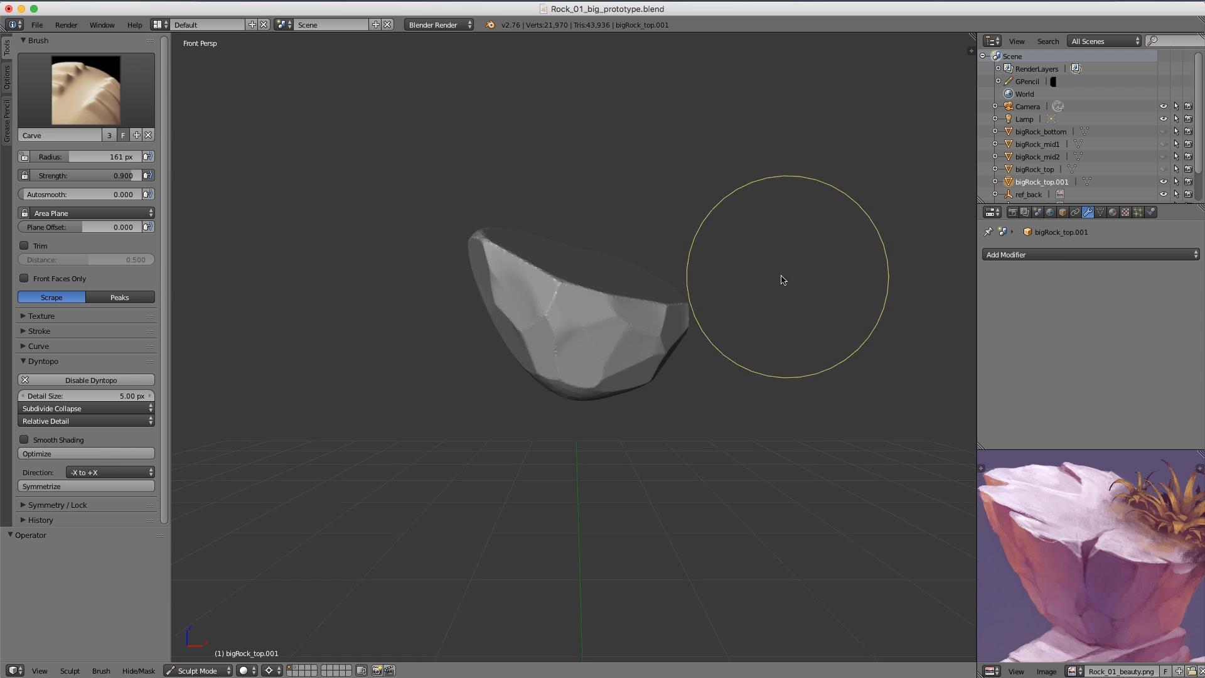Click the Symmetrize button
Image resolution: width=1205 pixels, height=678 pixels.
[86, 487]
